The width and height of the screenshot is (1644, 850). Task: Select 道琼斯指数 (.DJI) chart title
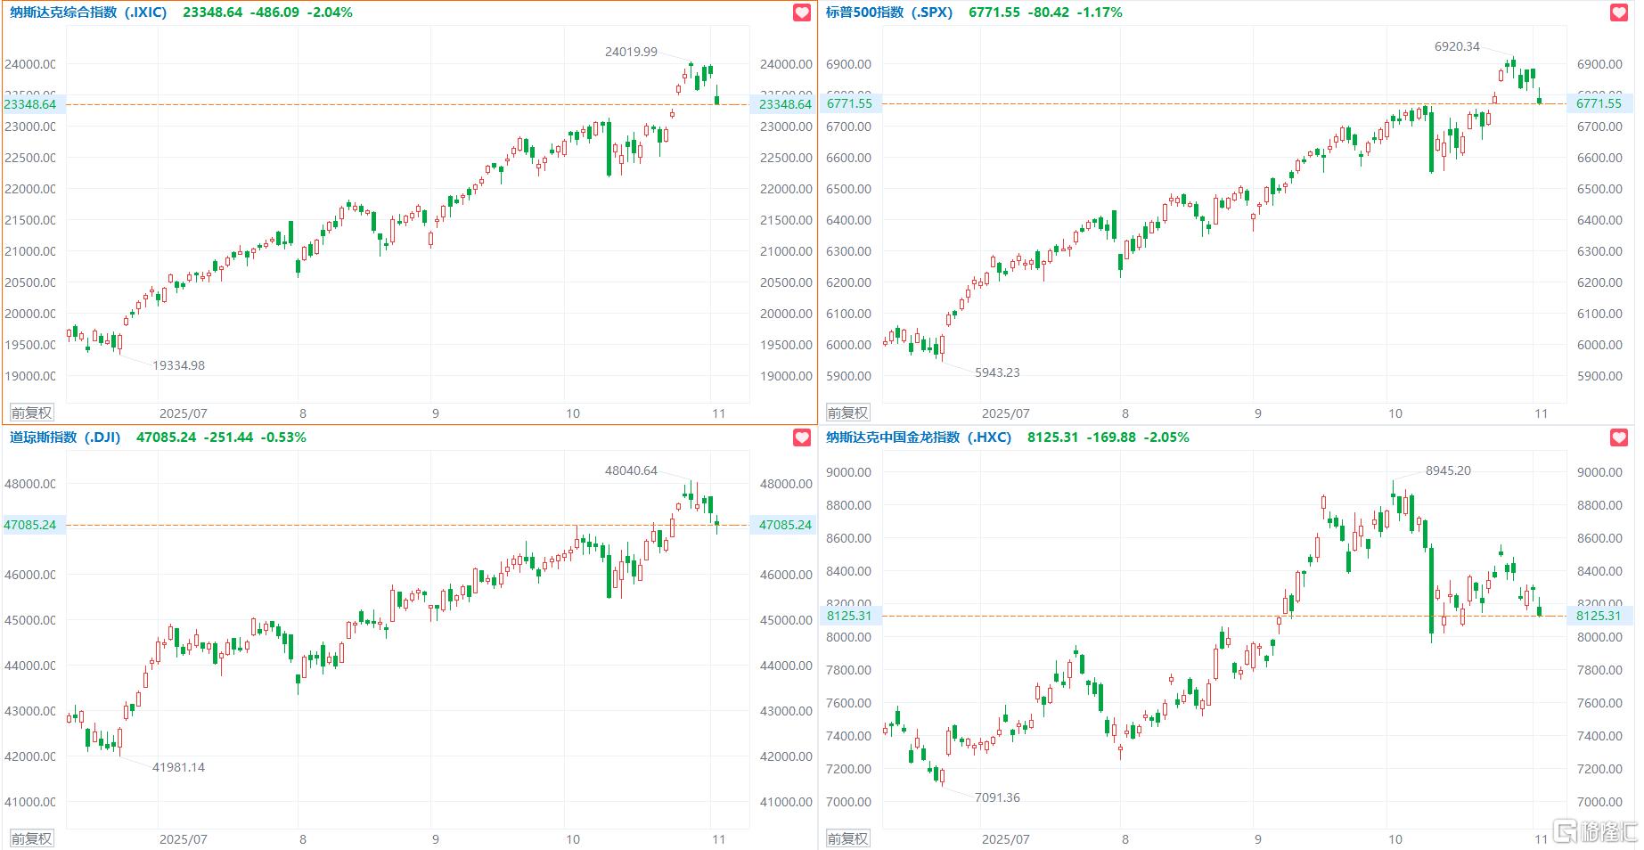pos(65,437)
